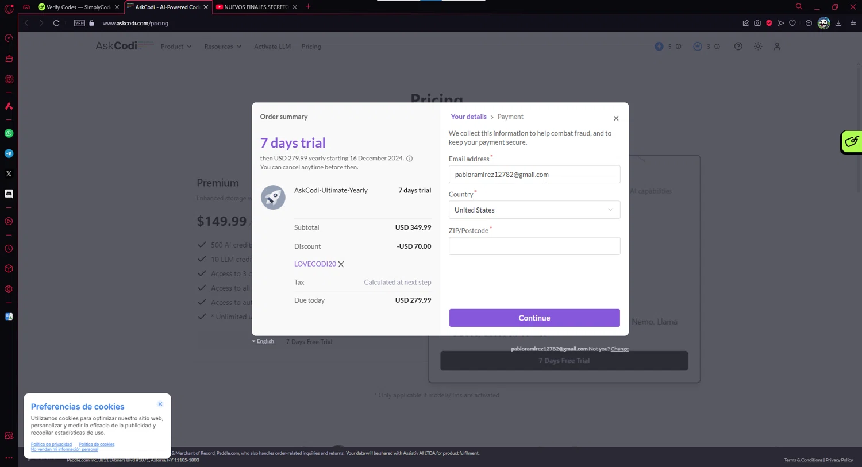This screenshot has width=862, height=467.
Task: Open Política de cookies link
Action: point(97,445)
